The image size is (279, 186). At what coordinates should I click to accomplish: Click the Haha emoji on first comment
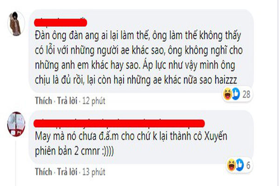point(227,94)
